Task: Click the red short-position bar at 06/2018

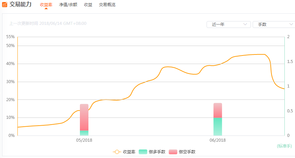Action: pos(217,110)
